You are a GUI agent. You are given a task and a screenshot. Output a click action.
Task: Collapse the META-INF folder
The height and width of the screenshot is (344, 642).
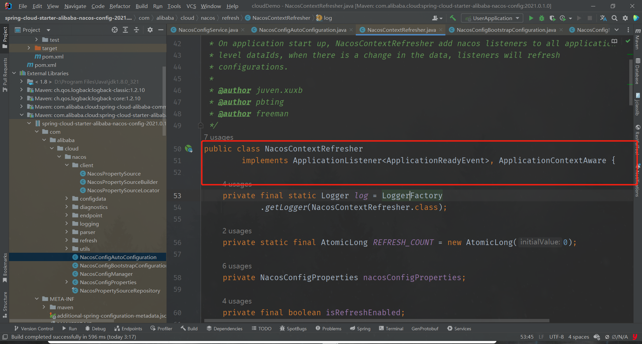click(36, 299)
